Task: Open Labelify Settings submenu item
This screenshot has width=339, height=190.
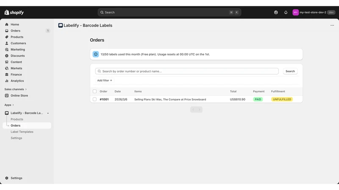Action: click(x=17, y=138)
